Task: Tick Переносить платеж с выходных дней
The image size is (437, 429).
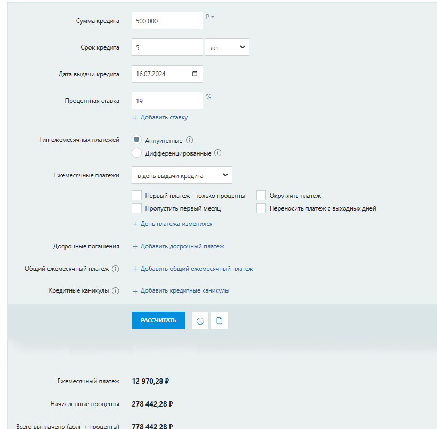Action: point(261,208)
